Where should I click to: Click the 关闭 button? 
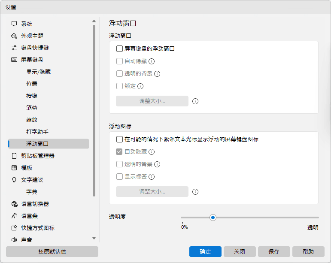pos(240,251)
